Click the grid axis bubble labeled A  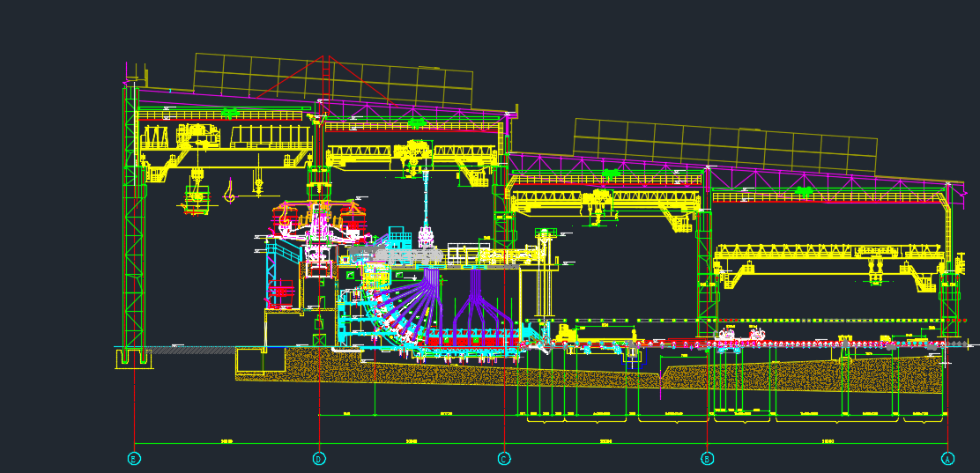pyautogui.click(x=948, y=458)
